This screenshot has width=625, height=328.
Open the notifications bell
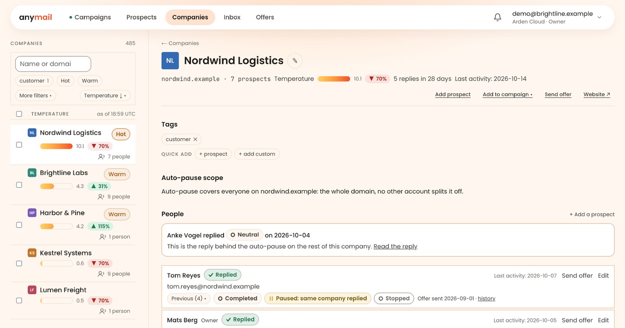(x=498, y=17)
